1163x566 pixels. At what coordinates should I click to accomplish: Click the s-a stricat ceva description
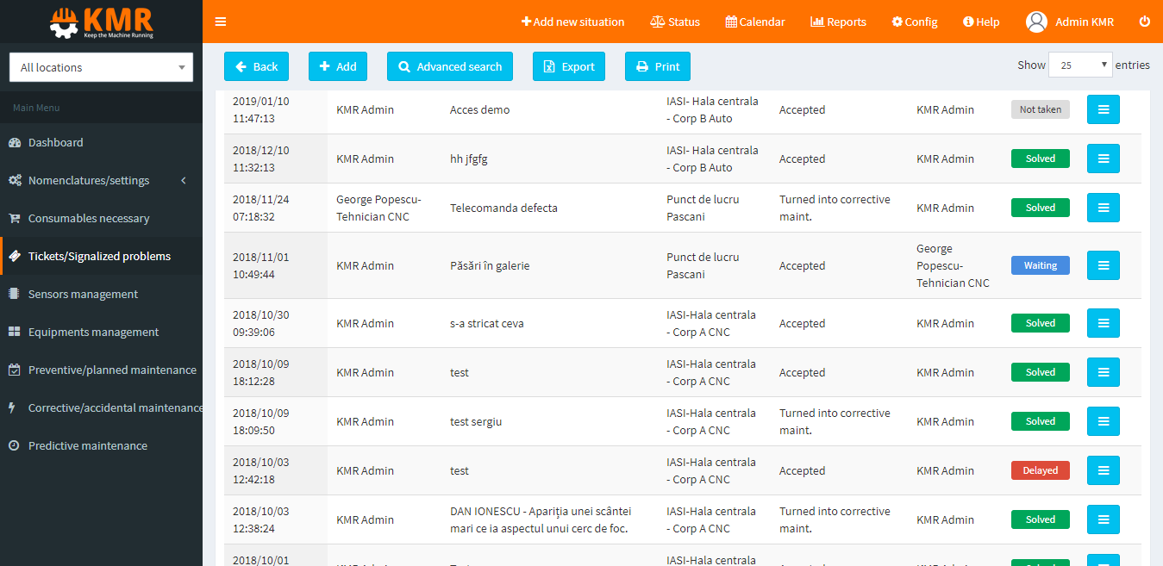click(x=487, y=323)
